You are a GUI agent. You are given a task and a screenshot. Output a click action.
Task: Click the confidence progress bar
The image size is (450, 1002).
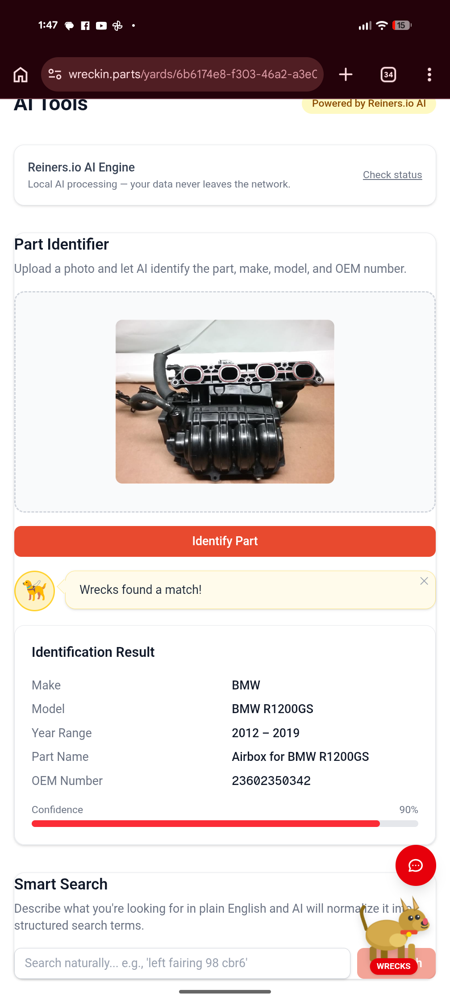point(225,824)
